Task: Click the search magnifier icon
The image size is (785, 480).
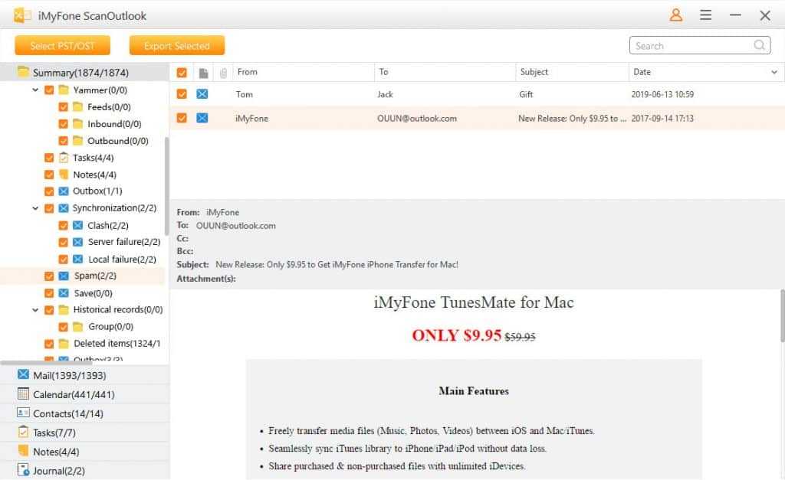Action: [760, 46]
